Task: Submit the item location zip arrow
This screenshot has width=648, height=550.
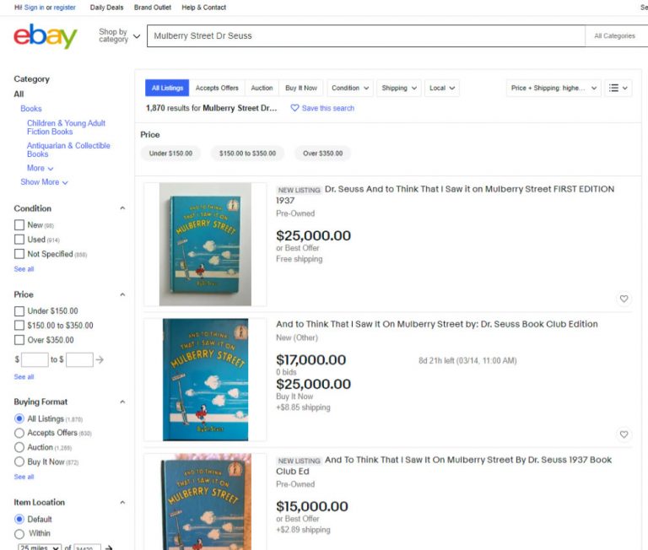Action: [109, 547]
